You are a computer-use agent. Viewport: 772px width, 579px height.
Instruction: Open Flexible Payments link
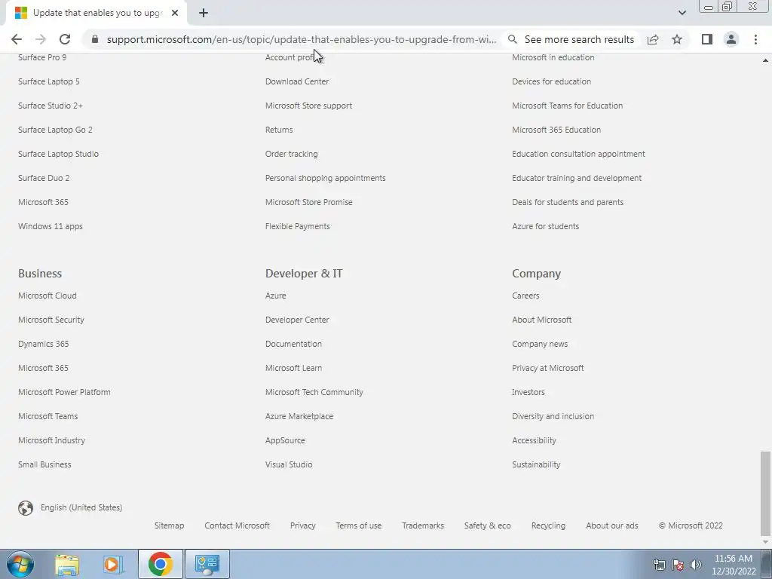tap(297, 226)
